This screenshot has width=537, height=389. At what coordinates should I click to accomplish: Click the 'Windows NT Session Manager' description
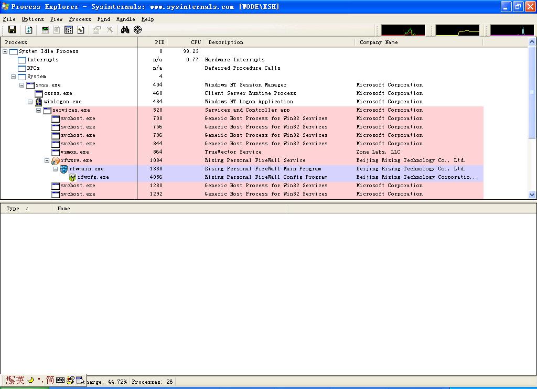pyautogui.click(x=245, y=85)
